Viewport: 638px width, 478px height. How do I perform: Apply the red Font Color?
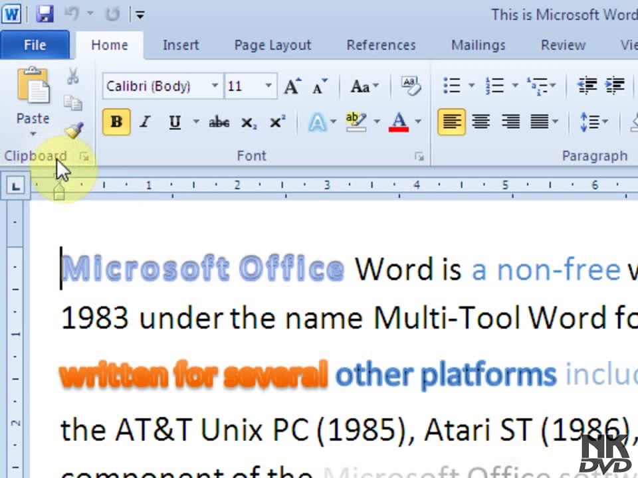point(399,121)
